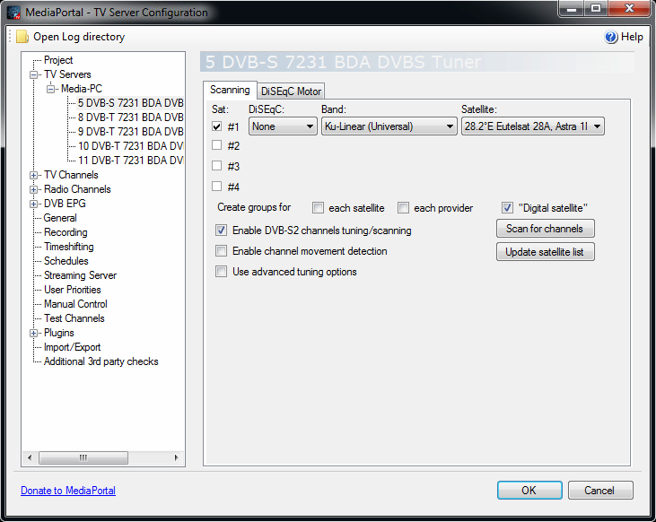Open the DiSEqC dropdown showing None

(x=283, y=126)
